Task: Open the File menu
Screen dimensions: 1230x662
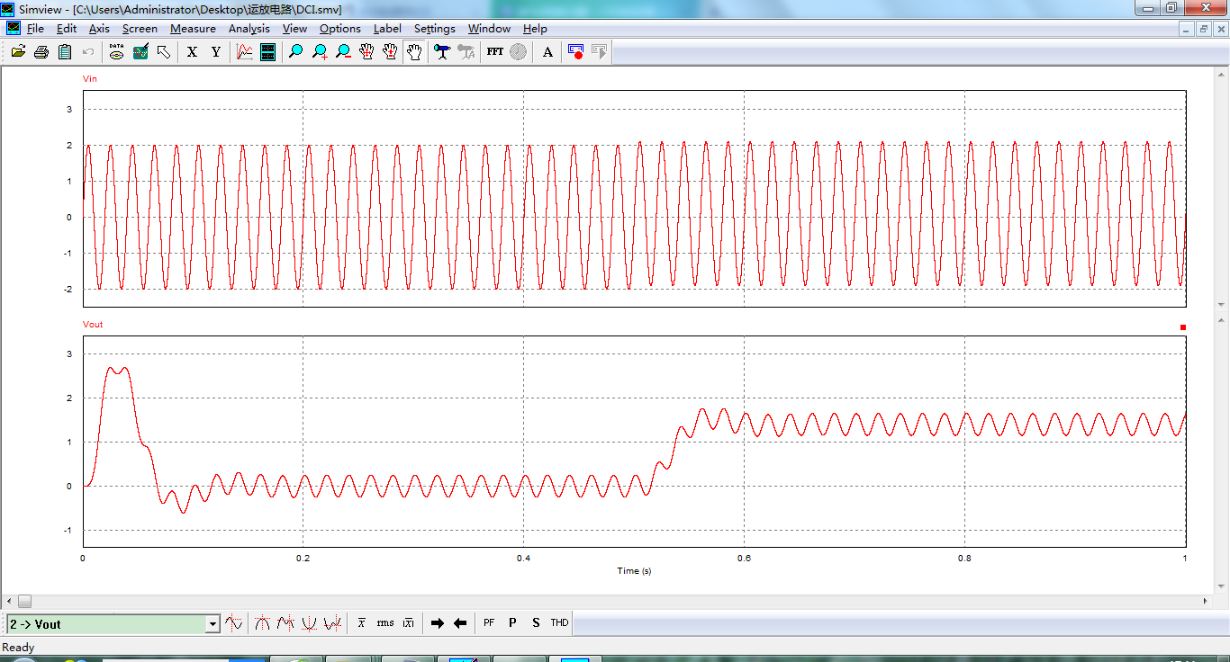Action: (35, 29)
